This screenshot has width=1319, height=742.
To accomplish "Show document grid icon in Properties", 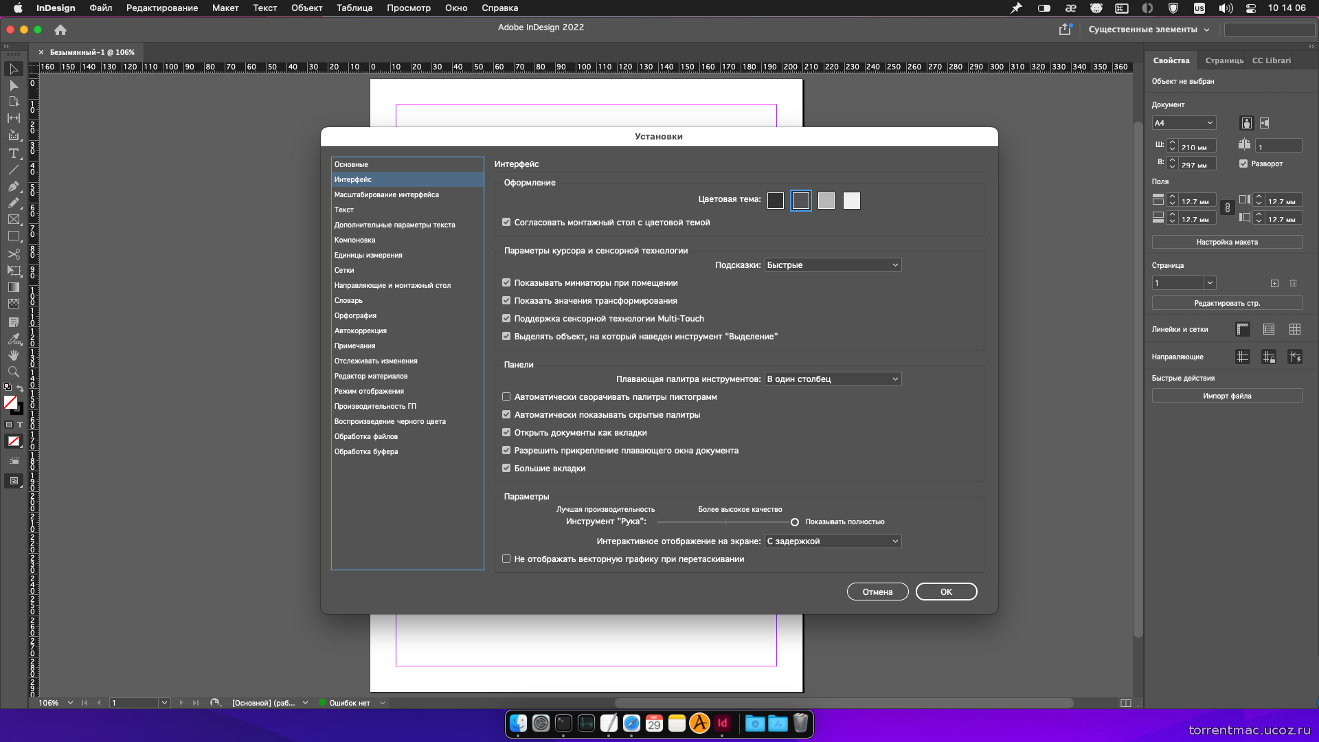I will [1295, 329].
